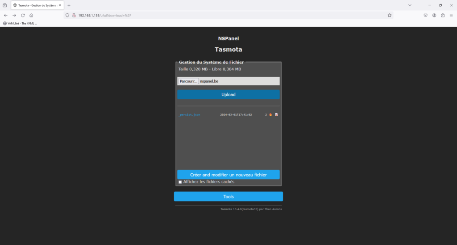Click the tracking protection shield icon
Viewport: 457px width, 245px height.
tap(67, 15)
